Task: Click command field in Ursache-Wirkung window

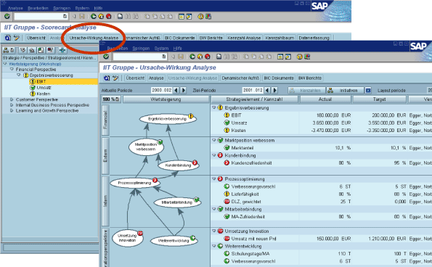Action: point(140,57)
